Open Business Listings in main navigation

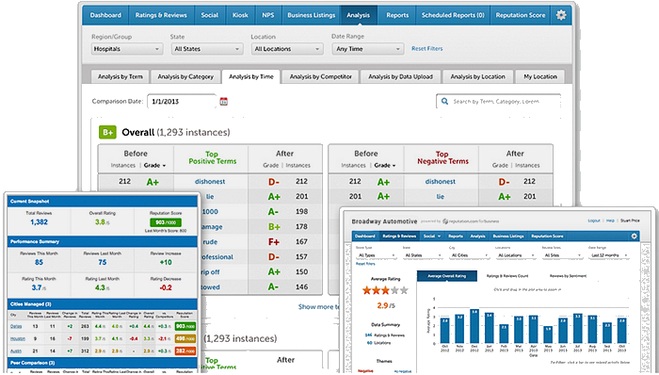coord(312,15)
